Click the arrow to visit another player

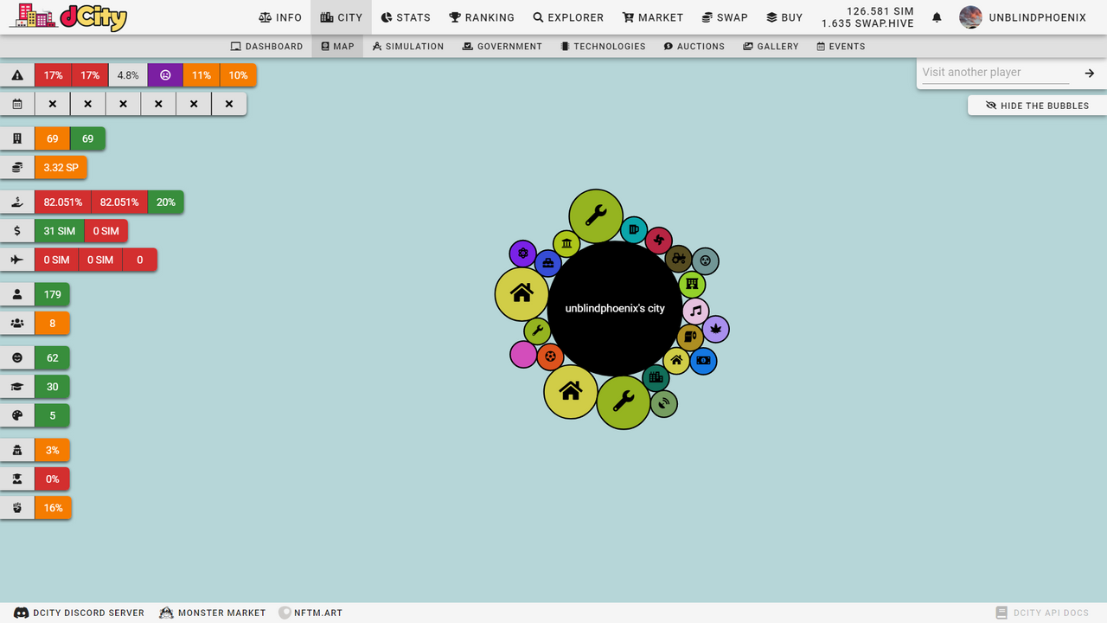pyautogui.click(x=1089, y=73)
